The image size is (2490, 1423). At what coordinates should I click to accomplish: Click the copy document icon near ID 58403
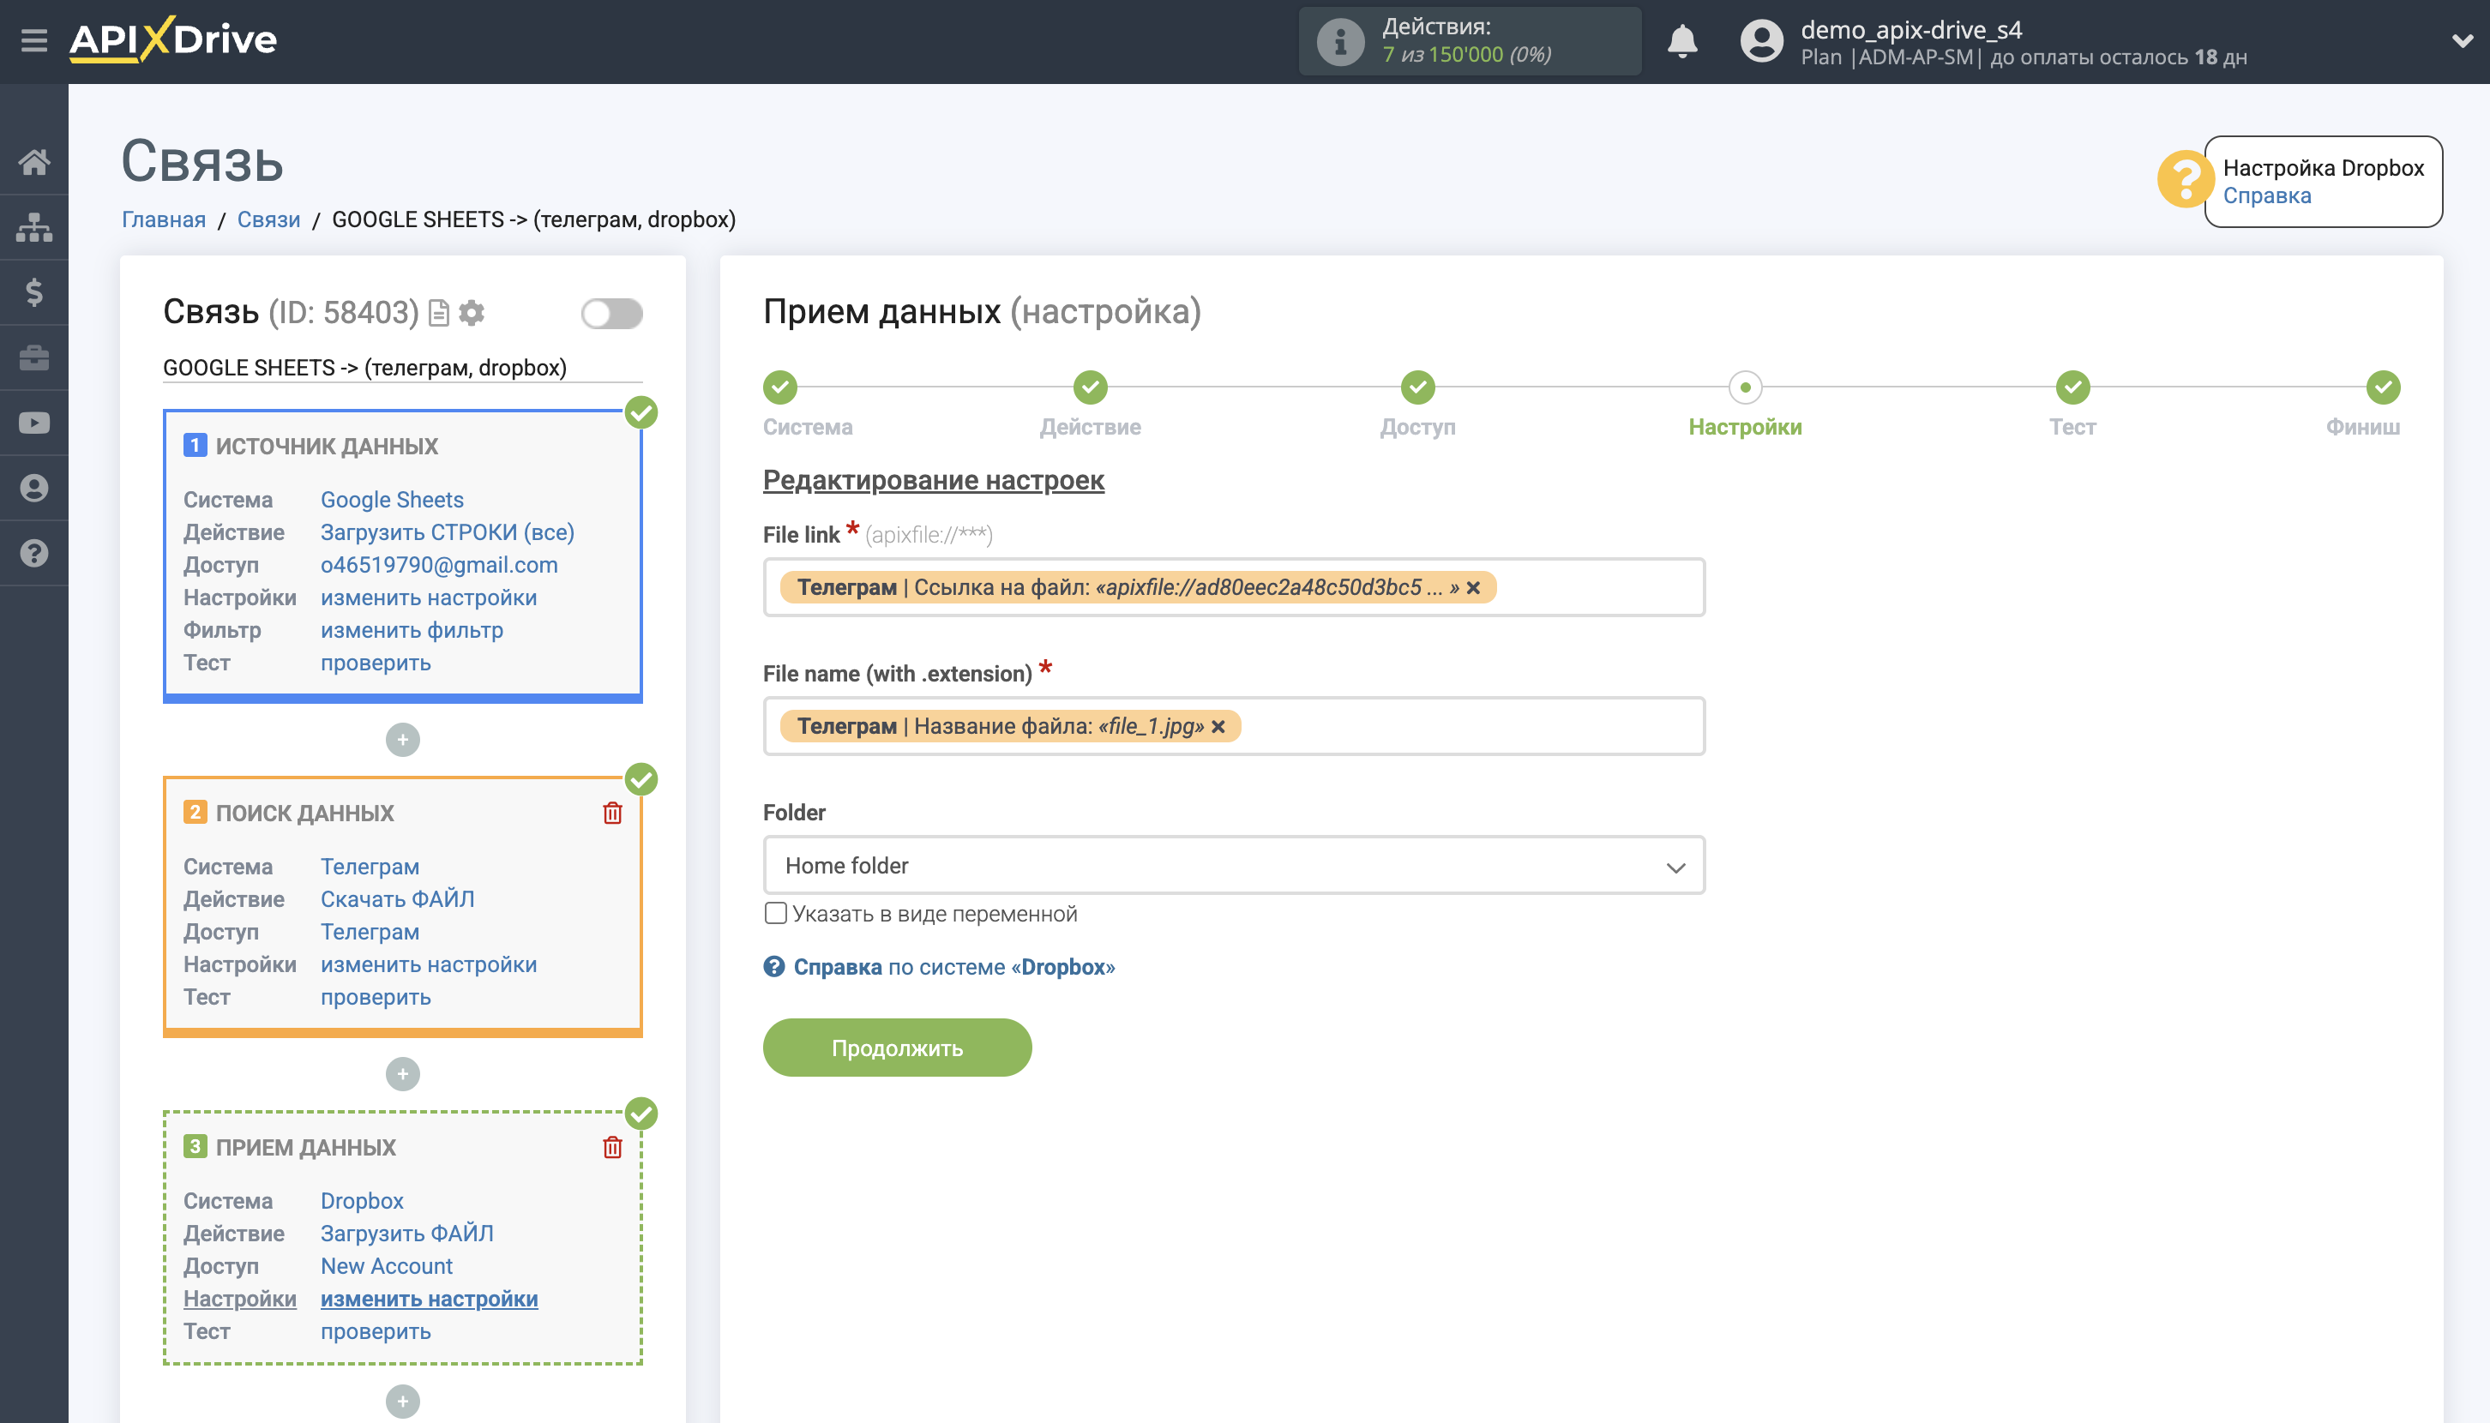(439, 313)
